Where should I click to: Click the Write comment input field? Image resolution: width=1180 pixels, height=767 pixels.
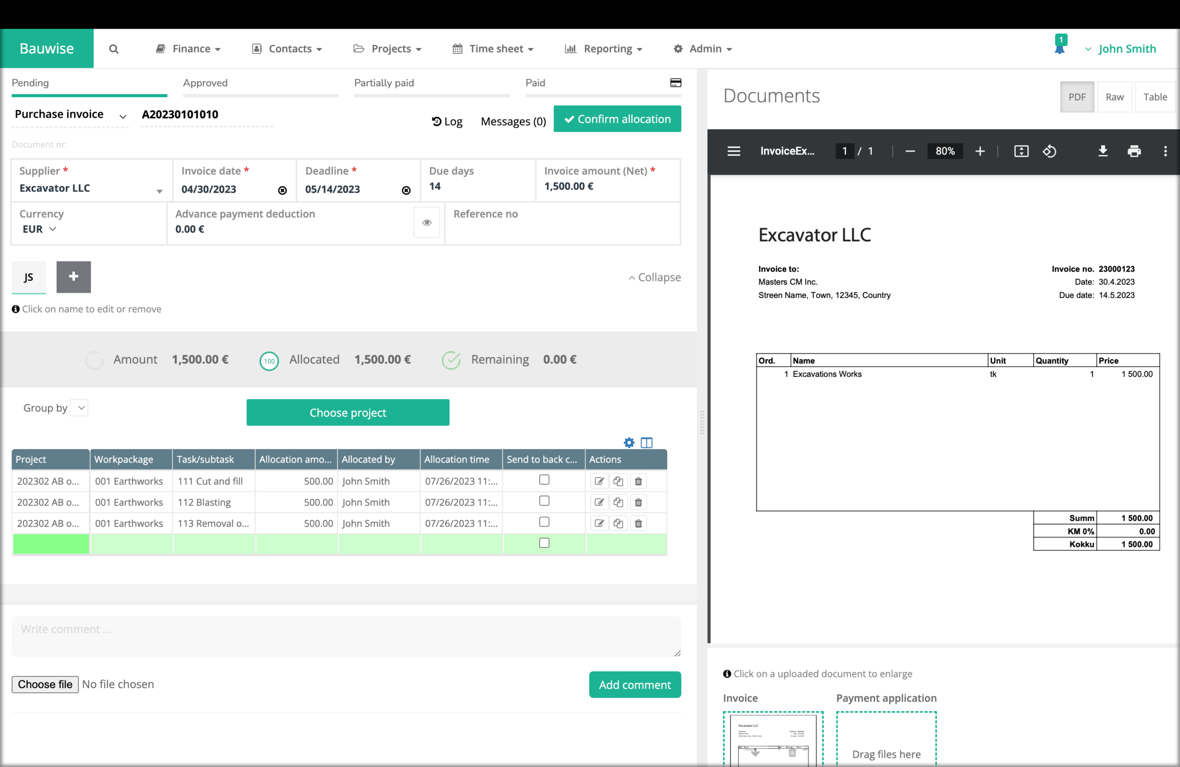(348, 629)
